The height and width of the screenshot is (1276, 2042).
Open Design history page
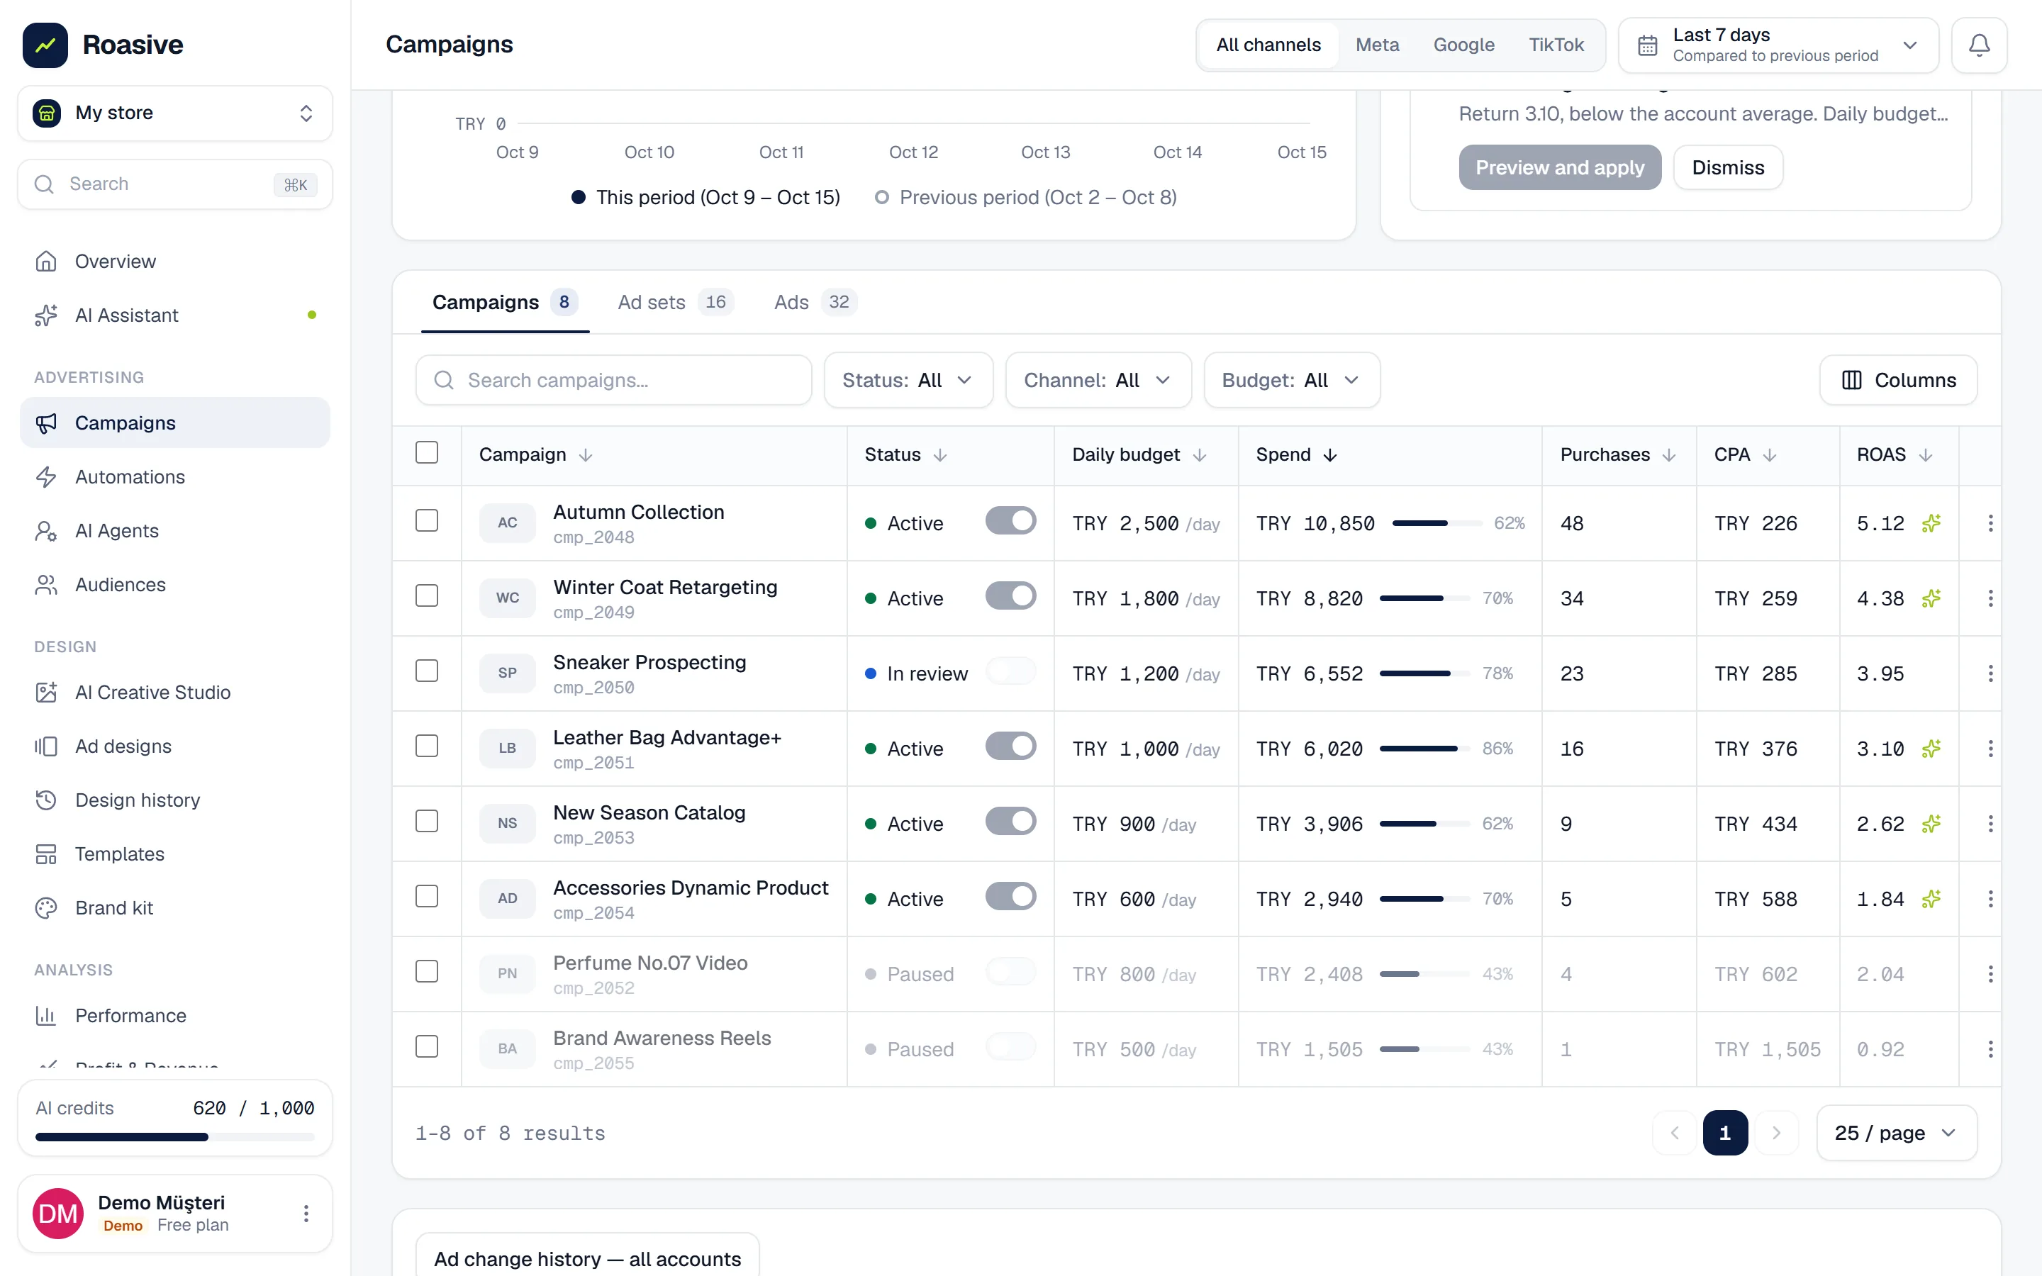tap(174, 800)
